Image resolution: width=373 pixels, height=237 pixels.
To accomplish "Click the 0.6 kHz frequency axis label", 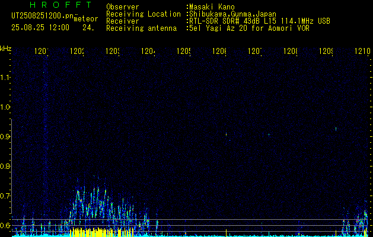I will 5,225.
